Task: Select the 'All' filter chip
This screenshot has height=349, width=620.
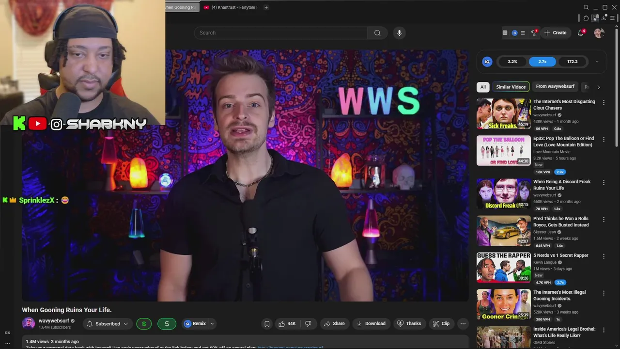Action: 483,87
